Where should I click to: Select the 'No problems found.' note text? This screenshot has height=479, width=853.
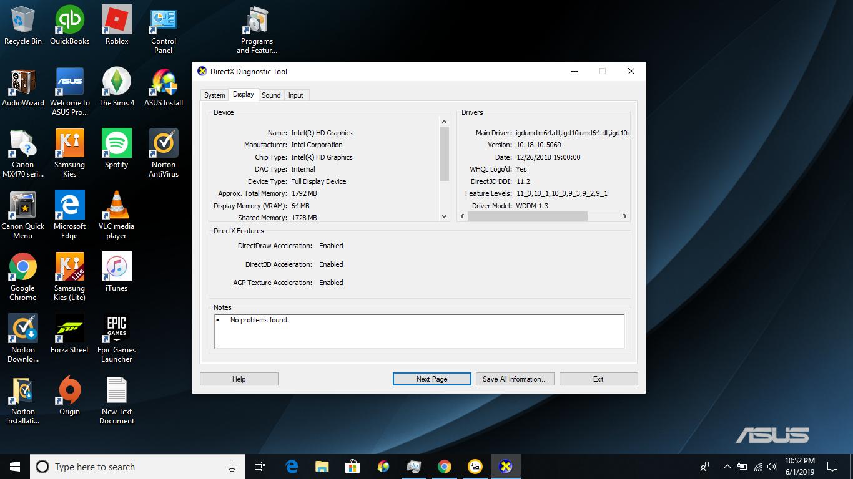coord(260,320)
